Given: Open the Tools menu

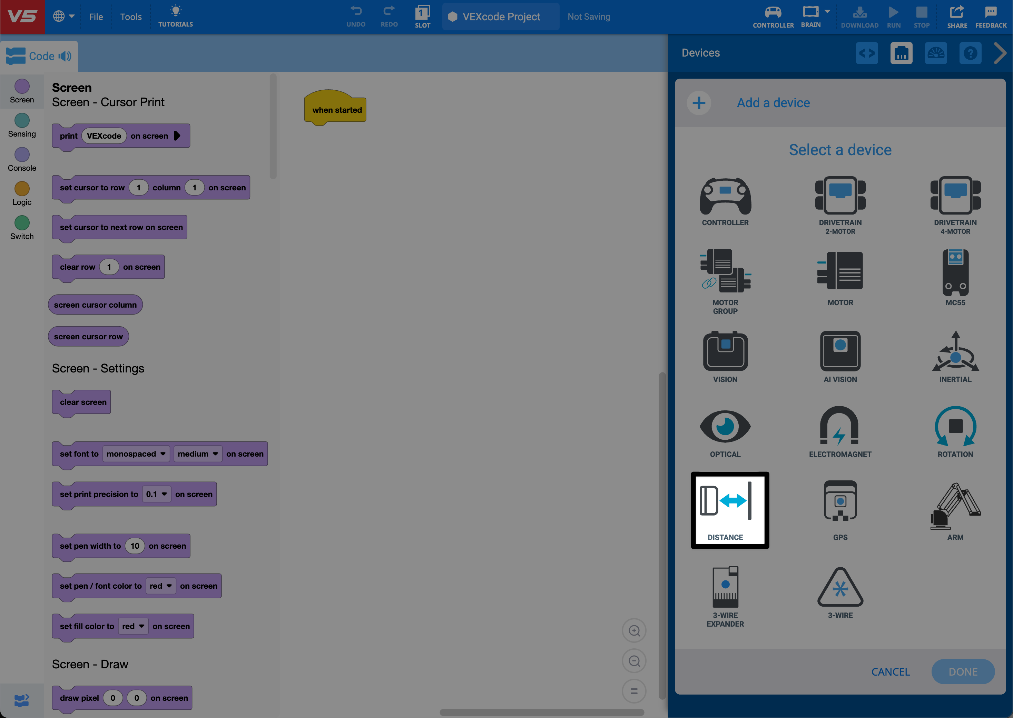Looking at the screenshot, I should [x=130, y=17].
